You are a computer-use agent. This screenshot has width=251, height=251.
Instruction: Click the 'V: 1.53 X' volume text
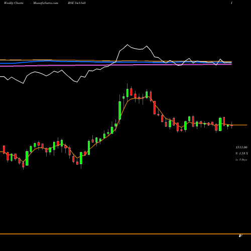click(241, 154)
